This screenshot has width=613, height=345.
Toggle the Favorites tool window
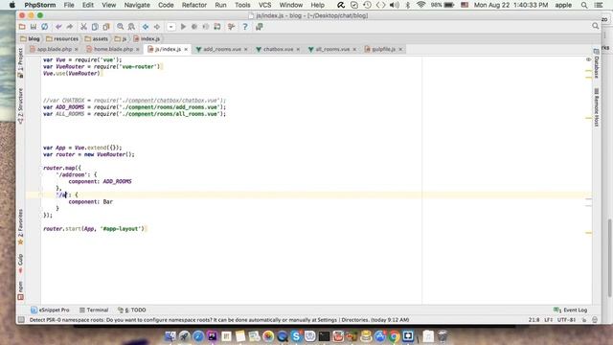pyautogui.click(x=21, y=227)
